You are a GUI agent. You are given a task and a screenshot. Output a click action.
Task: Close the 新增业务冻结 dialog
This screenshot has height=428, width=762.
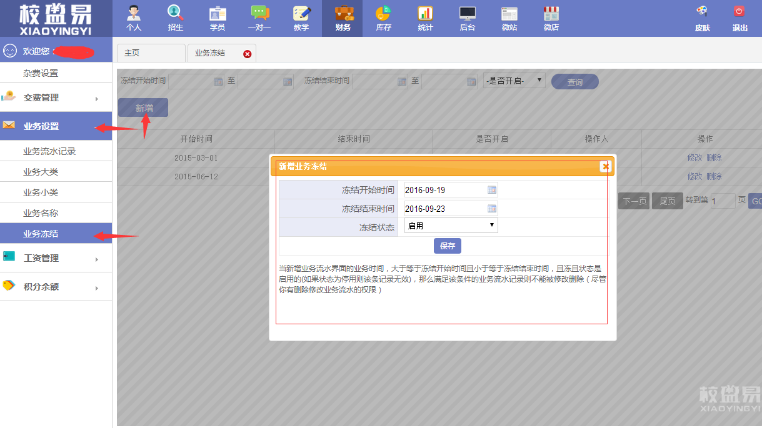click(x=604, y=166)
